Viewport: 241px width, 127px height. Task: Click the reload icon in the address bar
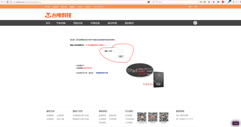point(153,2)
